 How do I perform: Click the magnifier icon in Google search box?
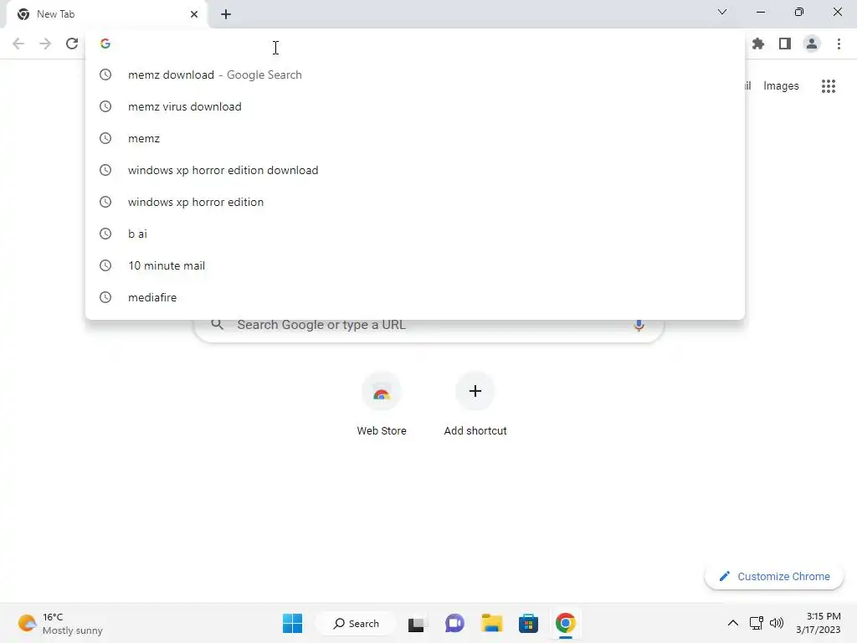(217, 325)
